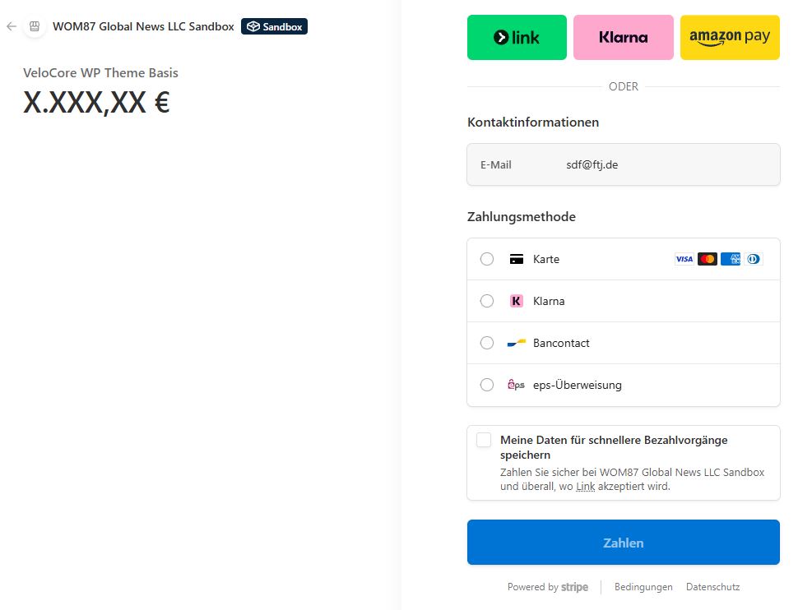
Task: Click the Sandbox badge
Action: [x=274, y=26]
